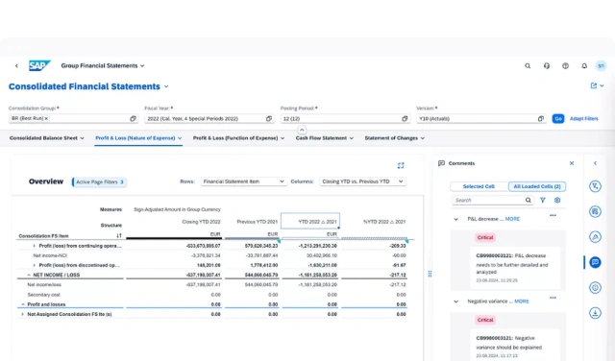The width and height of the screenshot is (615, 361).
Task: Expand Profit (loss) from continuing operations row
Action: (x=35, y=246)
